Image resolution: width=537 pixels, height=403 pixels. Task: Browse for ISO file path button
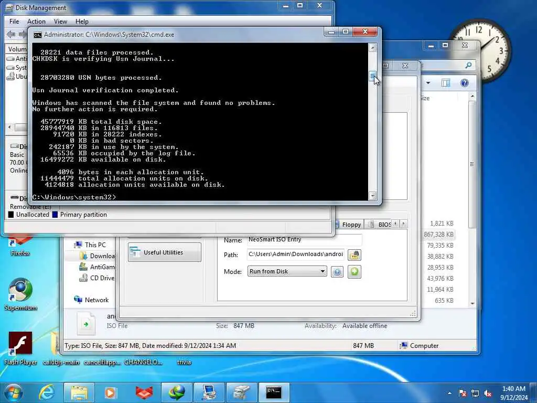tap(354, 254)
